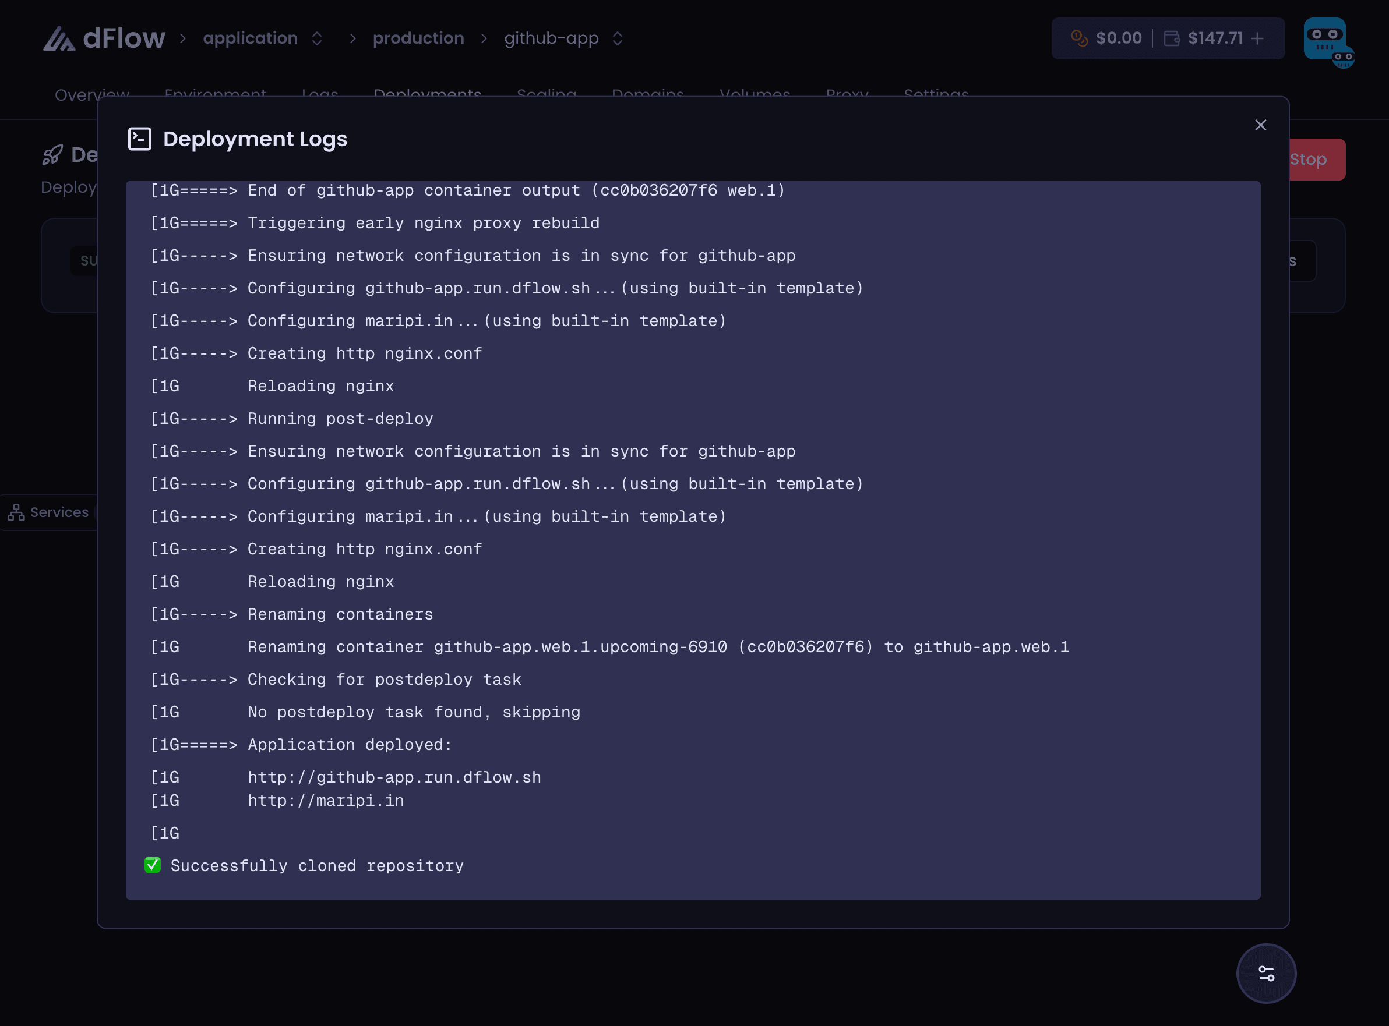Click 'Successfully cloned repository' log line
This screenshot has width=1389, height=1026.
point(317,866)
